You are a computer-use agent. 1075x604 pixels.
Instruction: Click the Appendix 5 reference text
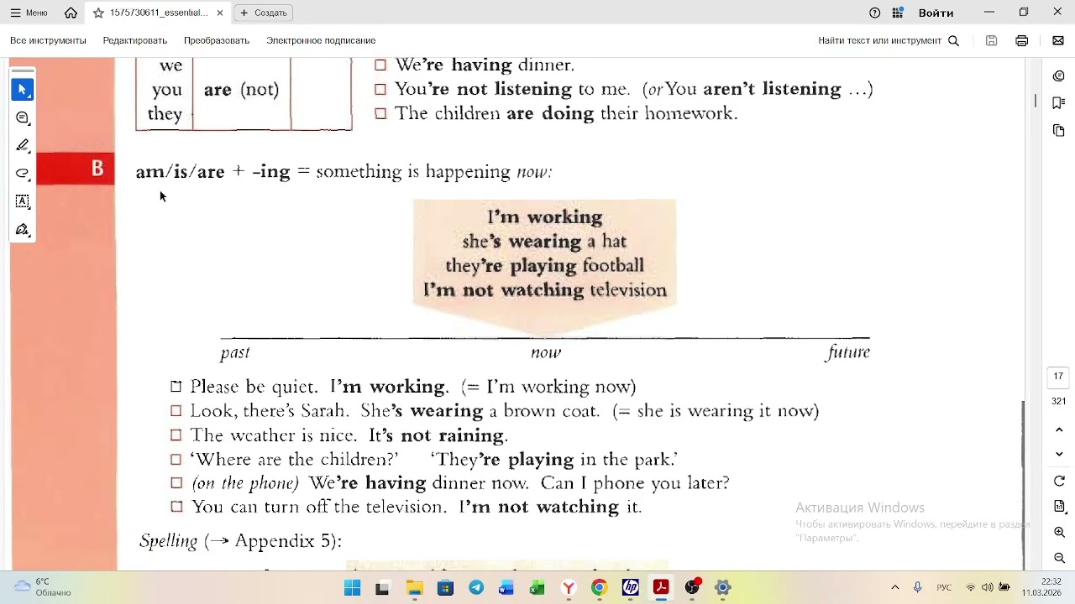click(x=284, y=541)
